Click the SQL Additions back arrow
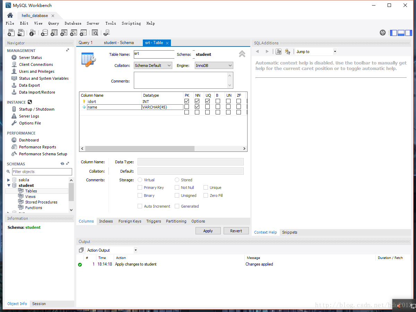This screenshot has height=312, width=416. click(258, 52)
